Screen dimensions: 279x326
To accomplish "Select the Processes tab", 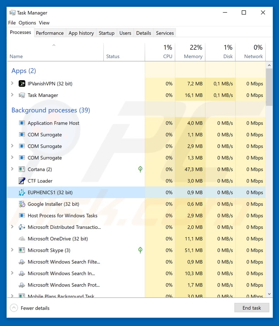I will pyautogui.click(x=20, y=32).
